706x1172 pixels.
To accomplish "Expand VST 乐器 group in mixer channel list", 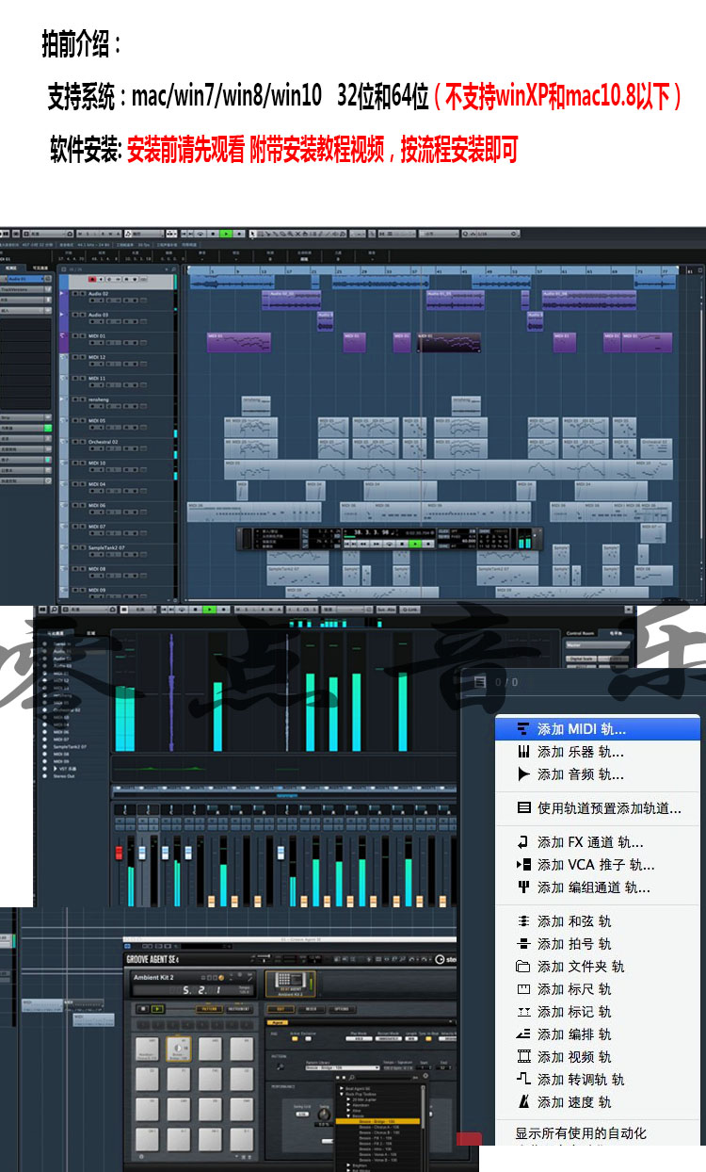I will click(x=56, y=768).
